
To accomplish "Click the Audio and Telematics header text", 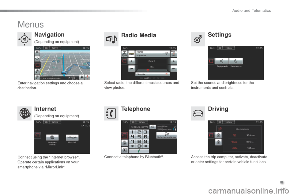I will click(x=251, y=11).
